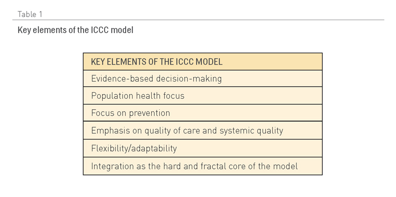Click the 'Emphasis on quality of care' row

(203, 130)
